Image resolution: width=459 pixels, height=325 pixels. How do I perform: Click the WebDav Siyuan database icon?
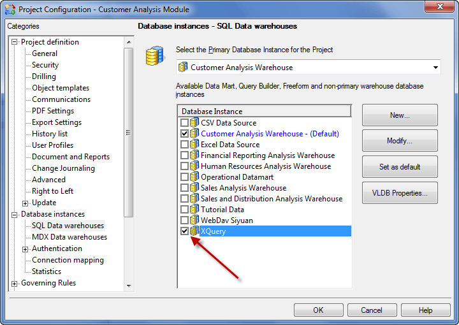[194, 220]
